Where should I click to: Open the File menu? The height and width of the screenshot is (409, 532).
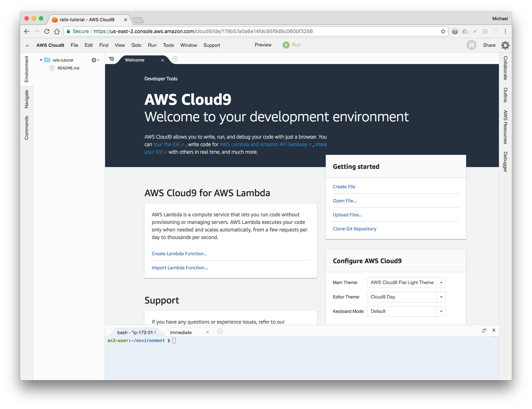pos(75,45)
